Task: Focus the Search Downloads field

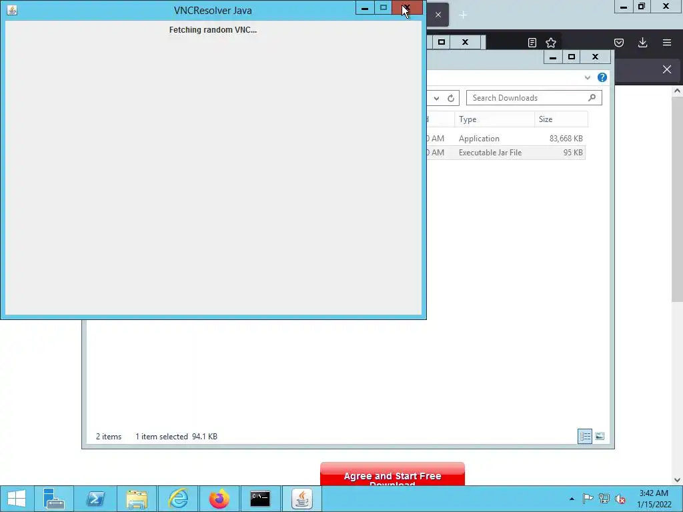Action: (534, 98)
